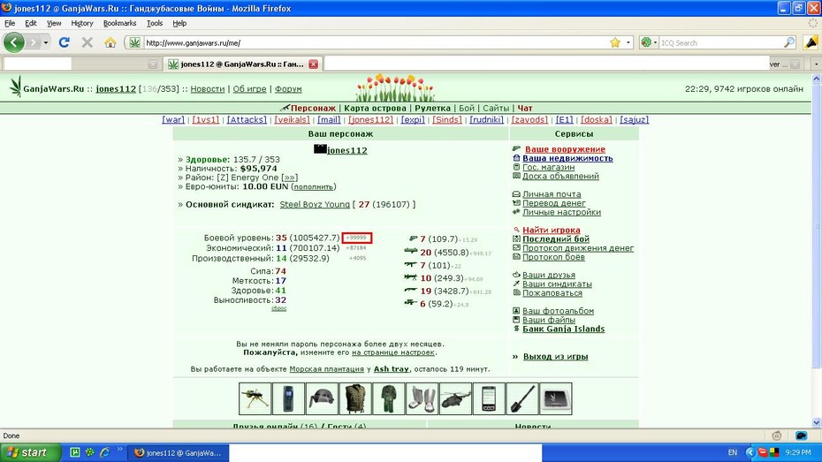Click the site leaf favicon in address bar
Viewport: 822px width, 462px height.
[x=134, y=42]
